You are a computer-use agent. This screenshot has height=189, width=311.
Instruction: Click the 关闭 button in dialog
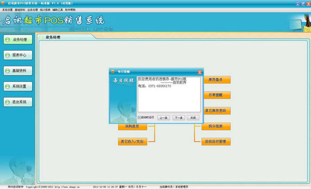click(x=193, y=118)
